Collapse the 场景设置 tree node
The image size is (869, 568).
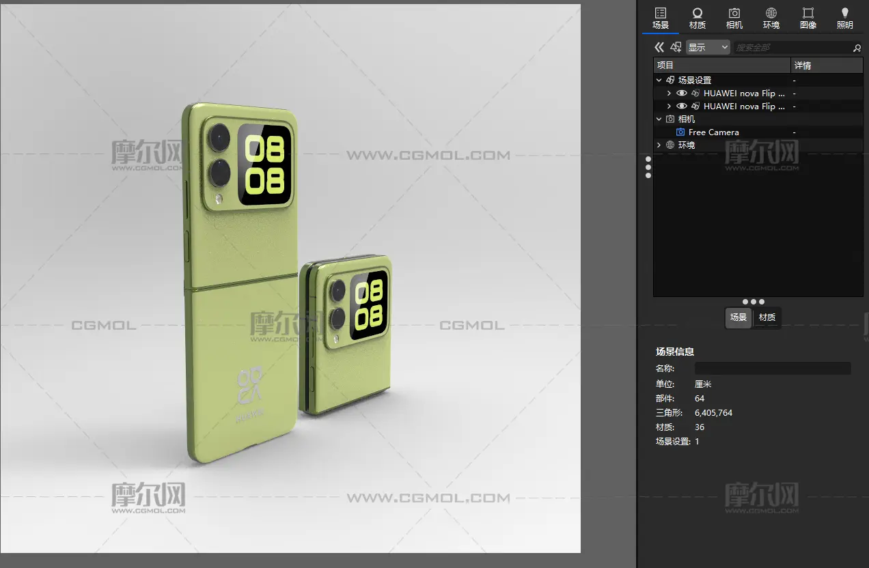(659, 81)
